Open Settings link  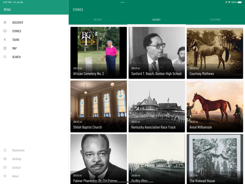[17, 159]
